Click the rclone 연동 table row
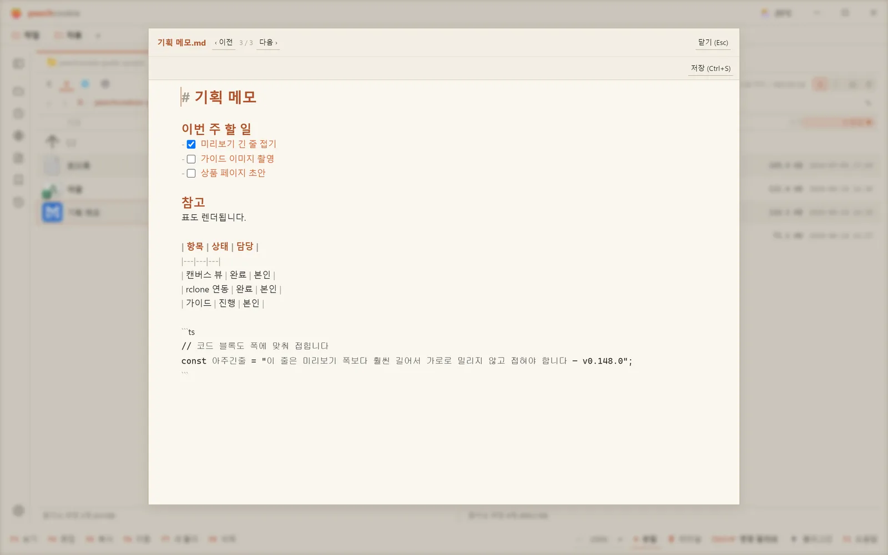 [231, 289]
